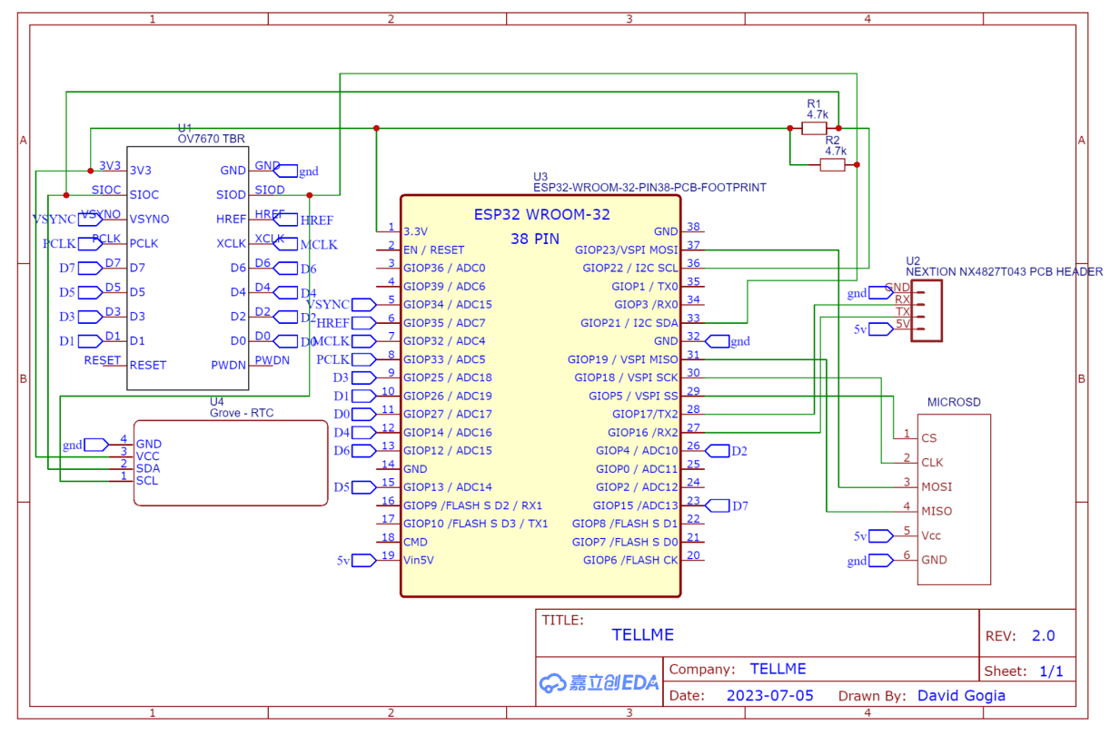Click the Company value TELLME

(778, 669)
